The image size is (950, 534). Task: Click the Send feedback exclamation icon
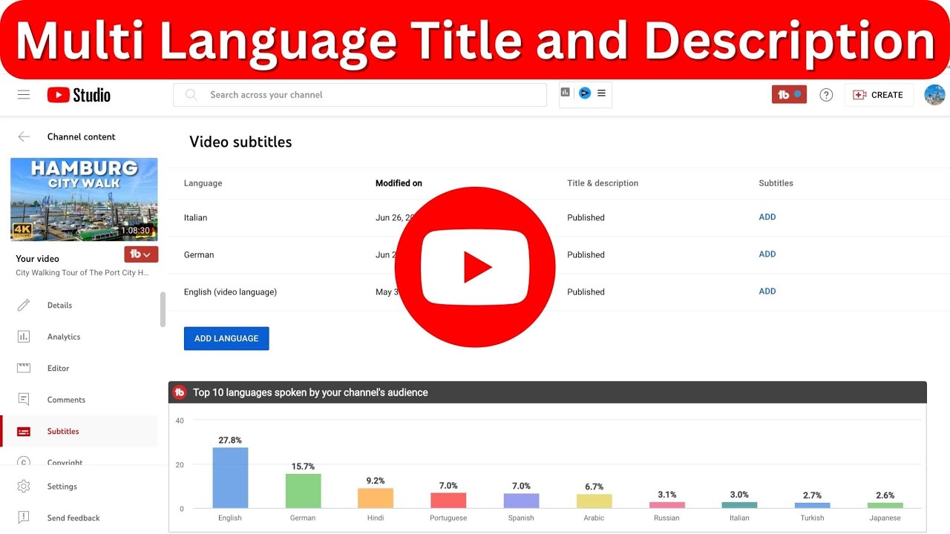(24, 518)
